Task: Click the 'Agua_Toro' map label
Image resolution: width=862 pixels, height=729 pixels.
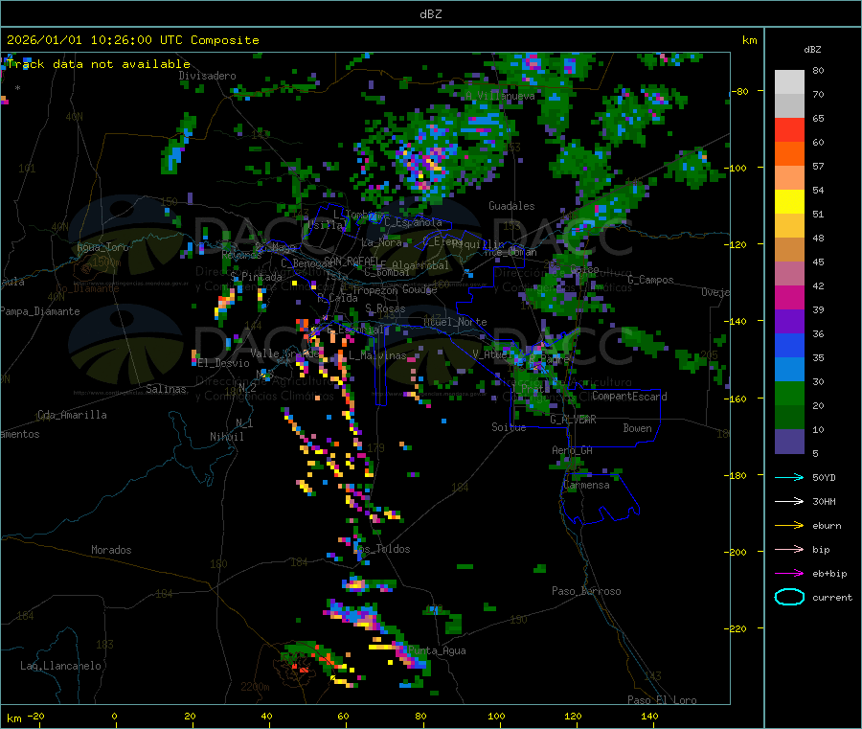Action: (102, 247)
